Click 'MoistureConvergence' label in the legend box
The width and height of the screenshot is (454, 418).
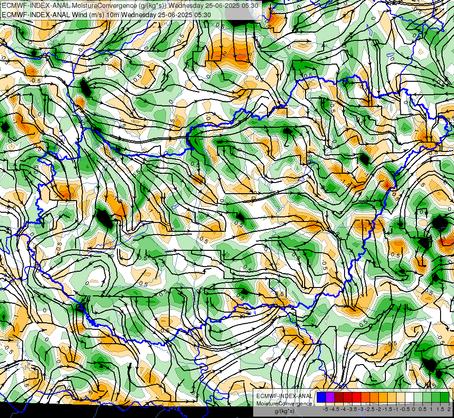(x=284, y=404)
